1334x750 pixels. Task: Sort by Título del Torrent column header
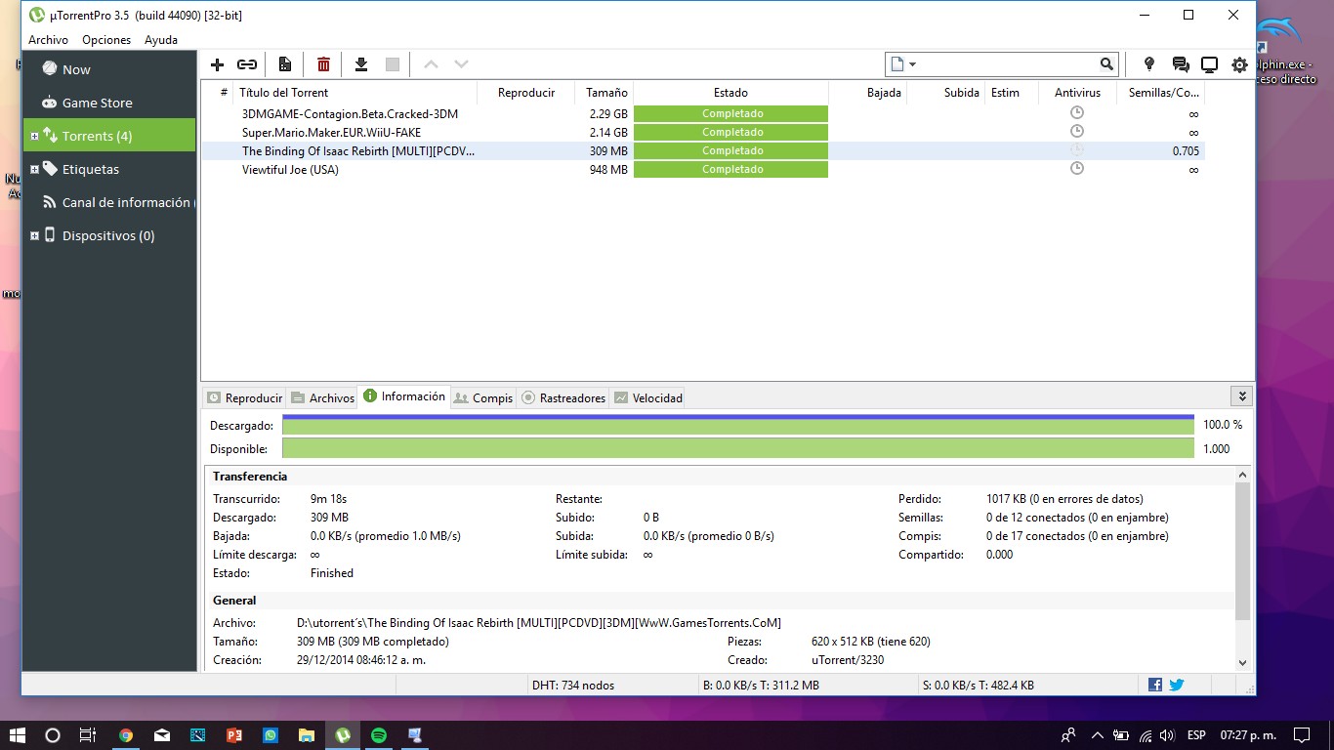[354, 93]
